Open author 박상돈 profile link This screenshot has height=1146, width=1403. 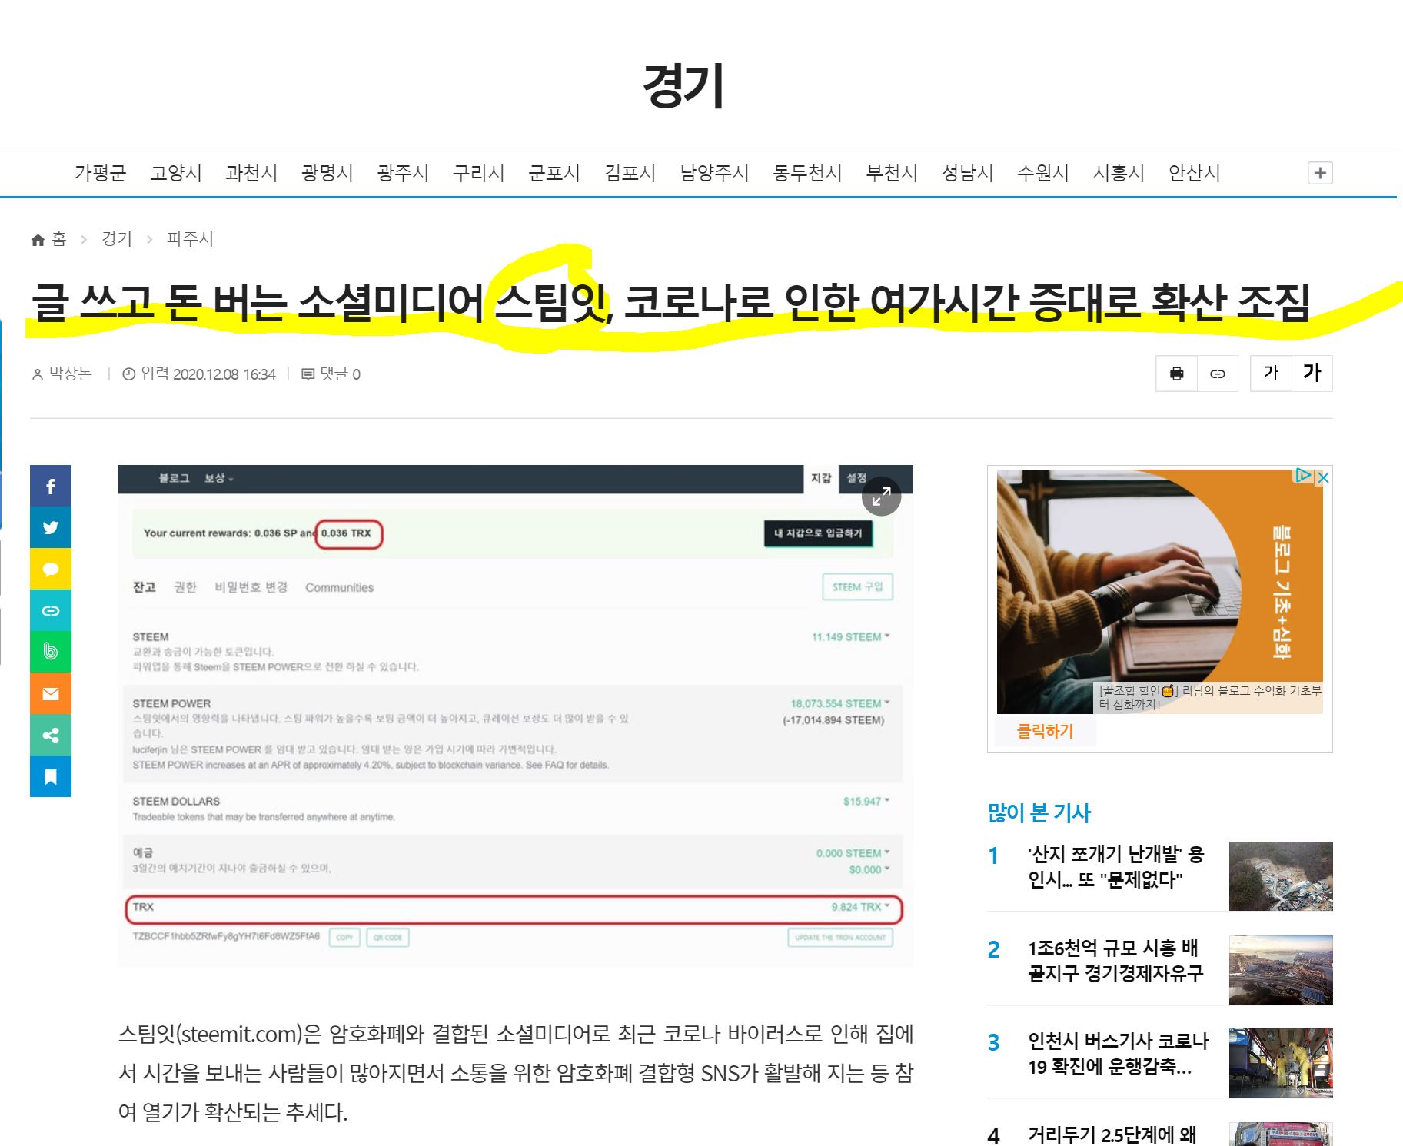(x=70, y=374)
